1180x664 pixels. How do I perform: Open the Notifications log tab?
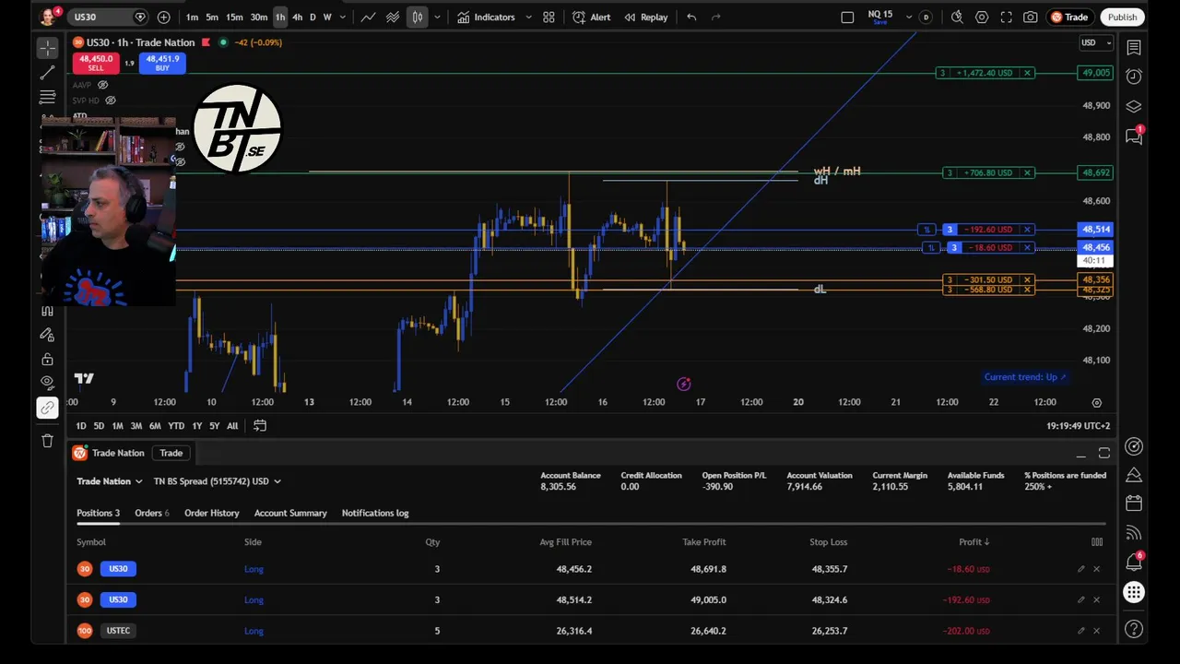tap(375, 513)
